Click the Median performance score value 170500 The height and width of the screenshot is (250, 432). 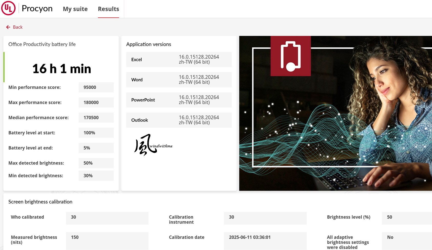coord(96,118)
